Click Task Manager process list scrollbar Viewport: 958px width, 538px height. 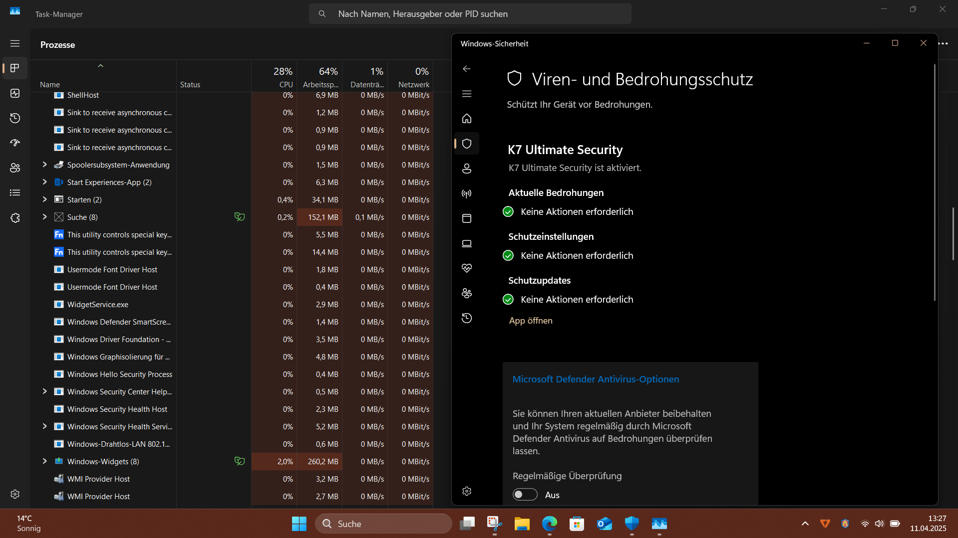click(x=953, y=234)
